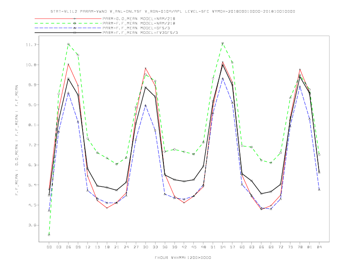This screenshot has height=269, width=348.
Task: Click x-axis forecast hour label 75
Action: [x=290, y=247]
